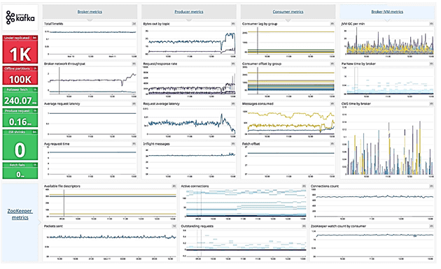Viewport: 441px width, 269px height.
Task: Click time badge on Consumer lag by group graph
Action: [332, 24]
